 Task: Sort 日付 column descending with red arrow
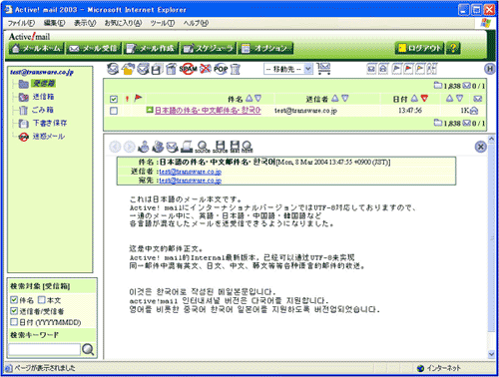424,99
